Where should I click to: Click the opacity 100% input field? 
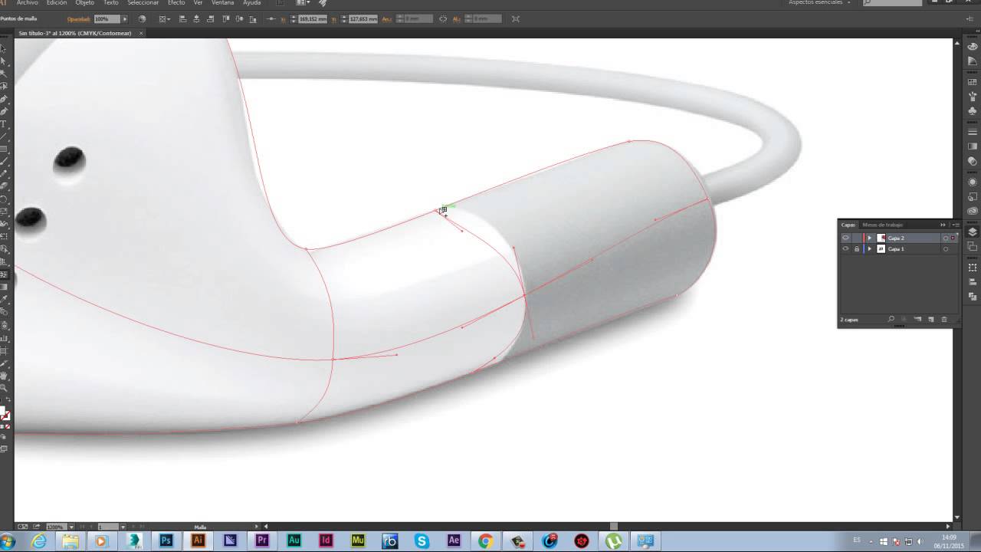[107, 18]
